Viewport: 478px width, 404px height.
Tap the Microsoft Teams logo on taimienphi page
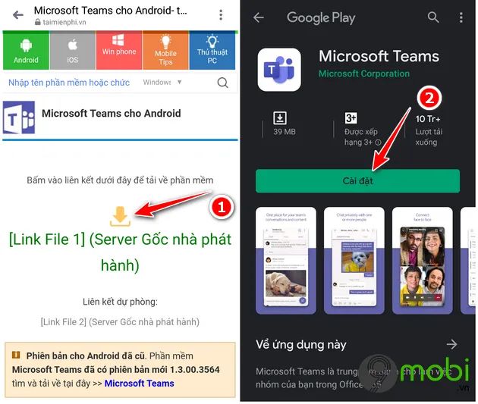(x=19, y=117)
